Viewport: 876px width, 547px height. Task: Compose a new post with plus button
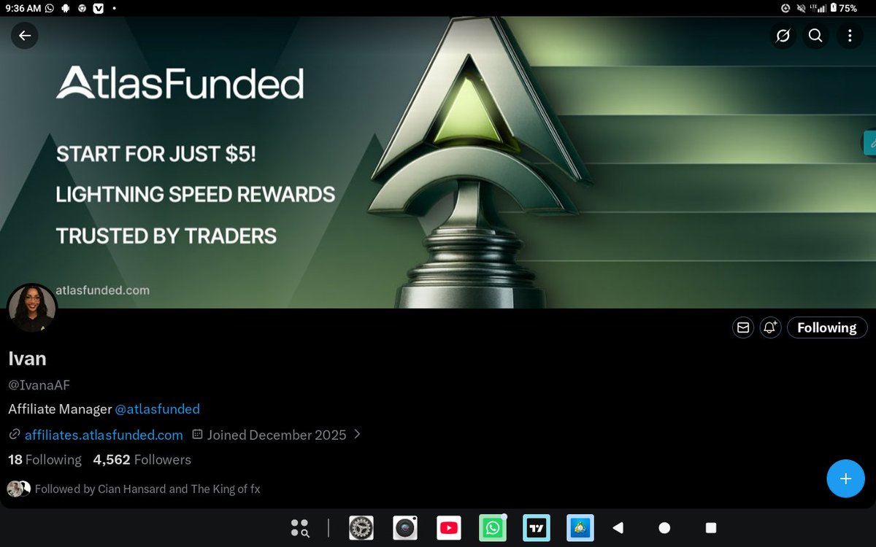tap(845, 478)
